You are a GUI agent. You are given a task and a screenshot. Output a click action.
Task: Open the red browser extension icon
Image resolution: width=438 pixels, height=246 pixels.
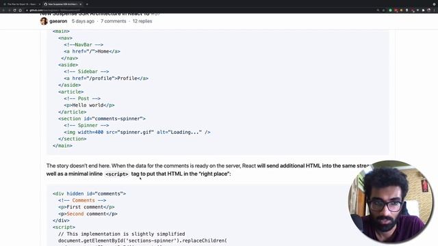[x=396, y=10]
